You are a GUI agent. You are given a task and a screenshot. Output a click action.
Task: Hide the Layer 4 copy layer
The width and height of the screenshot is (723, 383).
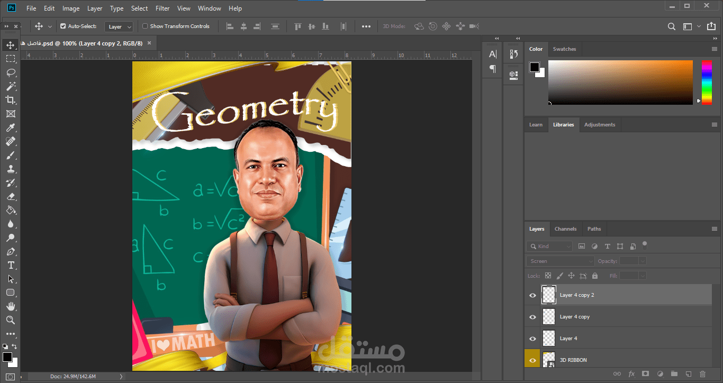pos(532,317)
